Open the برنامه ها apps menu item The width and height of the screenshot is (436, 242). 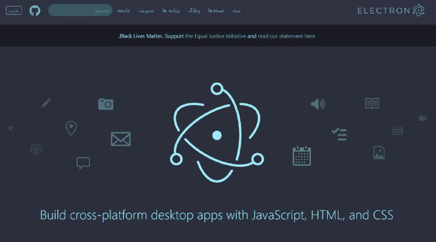171,10
